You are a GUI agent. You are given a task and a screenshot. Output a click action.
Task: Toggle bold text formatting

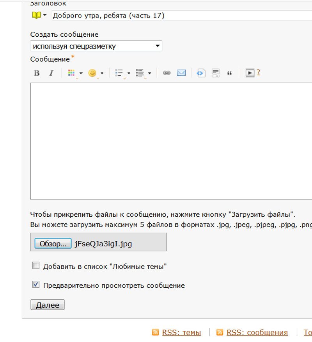pos(37,73)
